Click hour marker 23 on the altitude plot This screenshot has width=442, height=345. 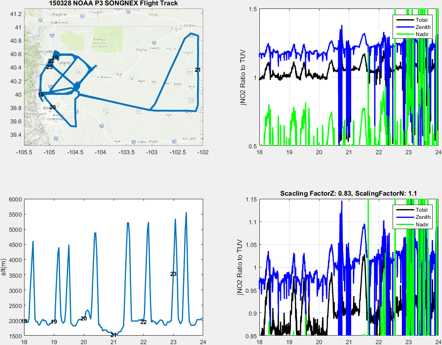coord(173,274)
